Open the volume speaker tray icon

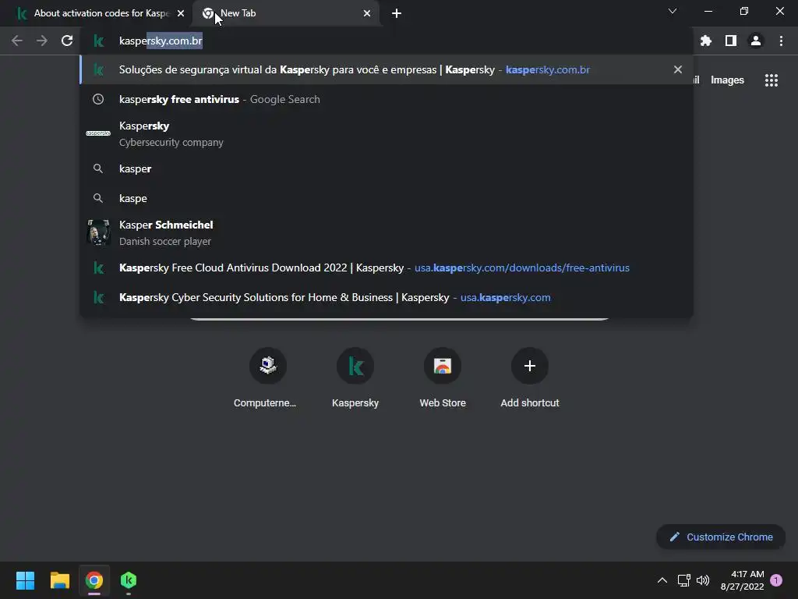click(x=703, y=580)
